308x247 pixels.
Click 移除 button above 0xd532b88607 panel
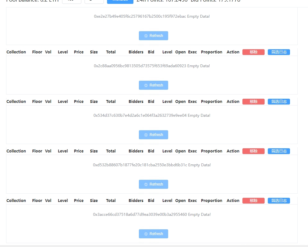253,151
